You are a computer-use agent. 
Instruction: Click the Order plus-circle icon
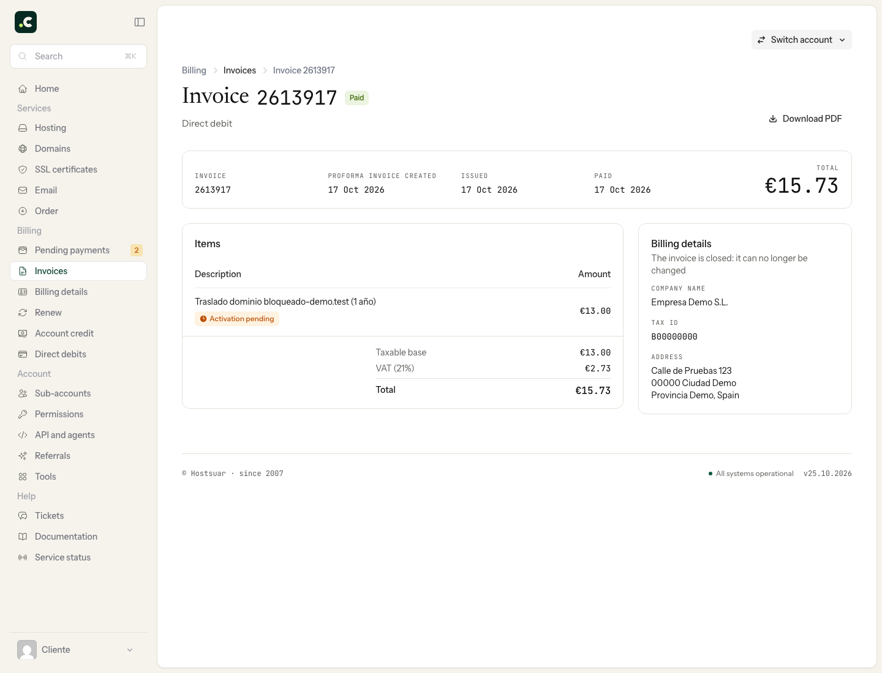(x=23, y=211)
